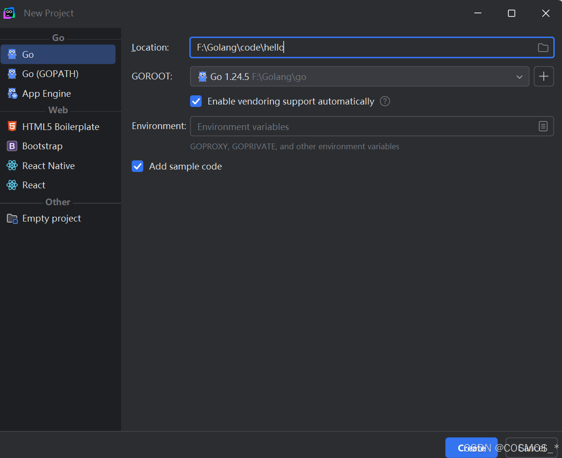This screenshot has width=562, height=458.
Task: Close the New Project dialog
Action: (546, 13)
